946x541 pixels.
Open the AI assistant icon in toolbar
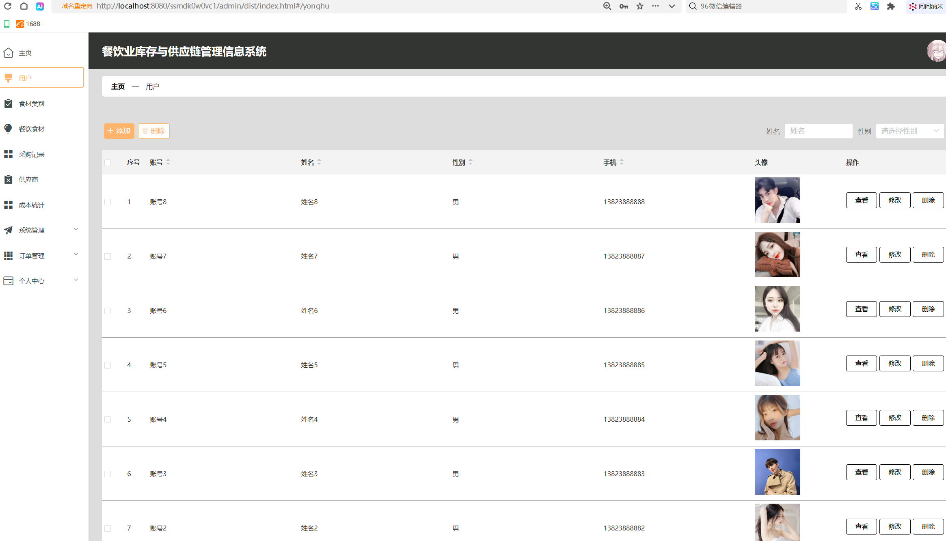click(40, 6)
